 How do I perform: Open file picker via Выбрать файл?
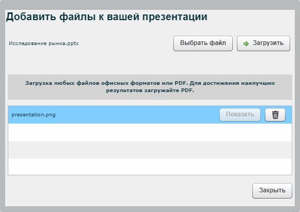[x=203, y=43]
